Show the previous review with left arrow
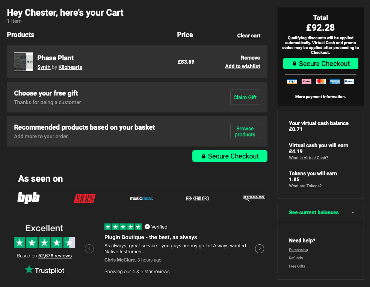 89,249
